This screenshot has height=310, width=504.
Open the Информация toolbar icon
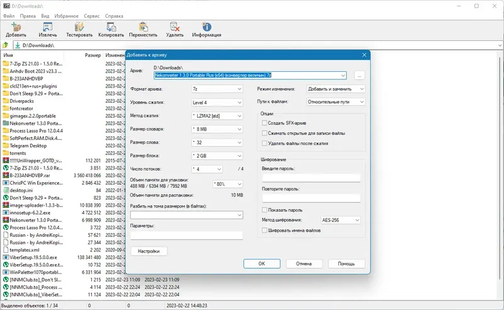click(x=207, y=26)
